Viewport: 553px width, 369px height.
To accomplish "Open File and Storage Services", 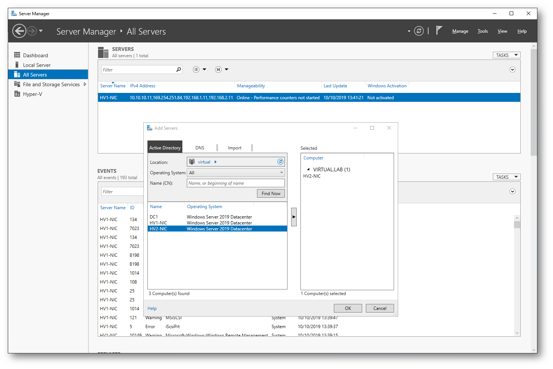I will click(x=51, y=84).
